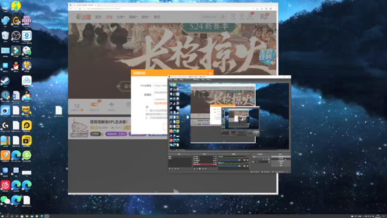This screenshot has width=387, height=218.
Task: Open the last menu in OBS menu bar
Action: (209, 79)
